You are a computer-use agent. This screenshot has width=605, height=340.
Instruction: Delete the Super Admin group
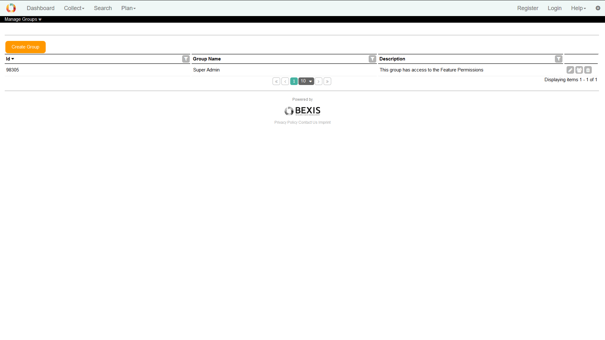[588, 70]
